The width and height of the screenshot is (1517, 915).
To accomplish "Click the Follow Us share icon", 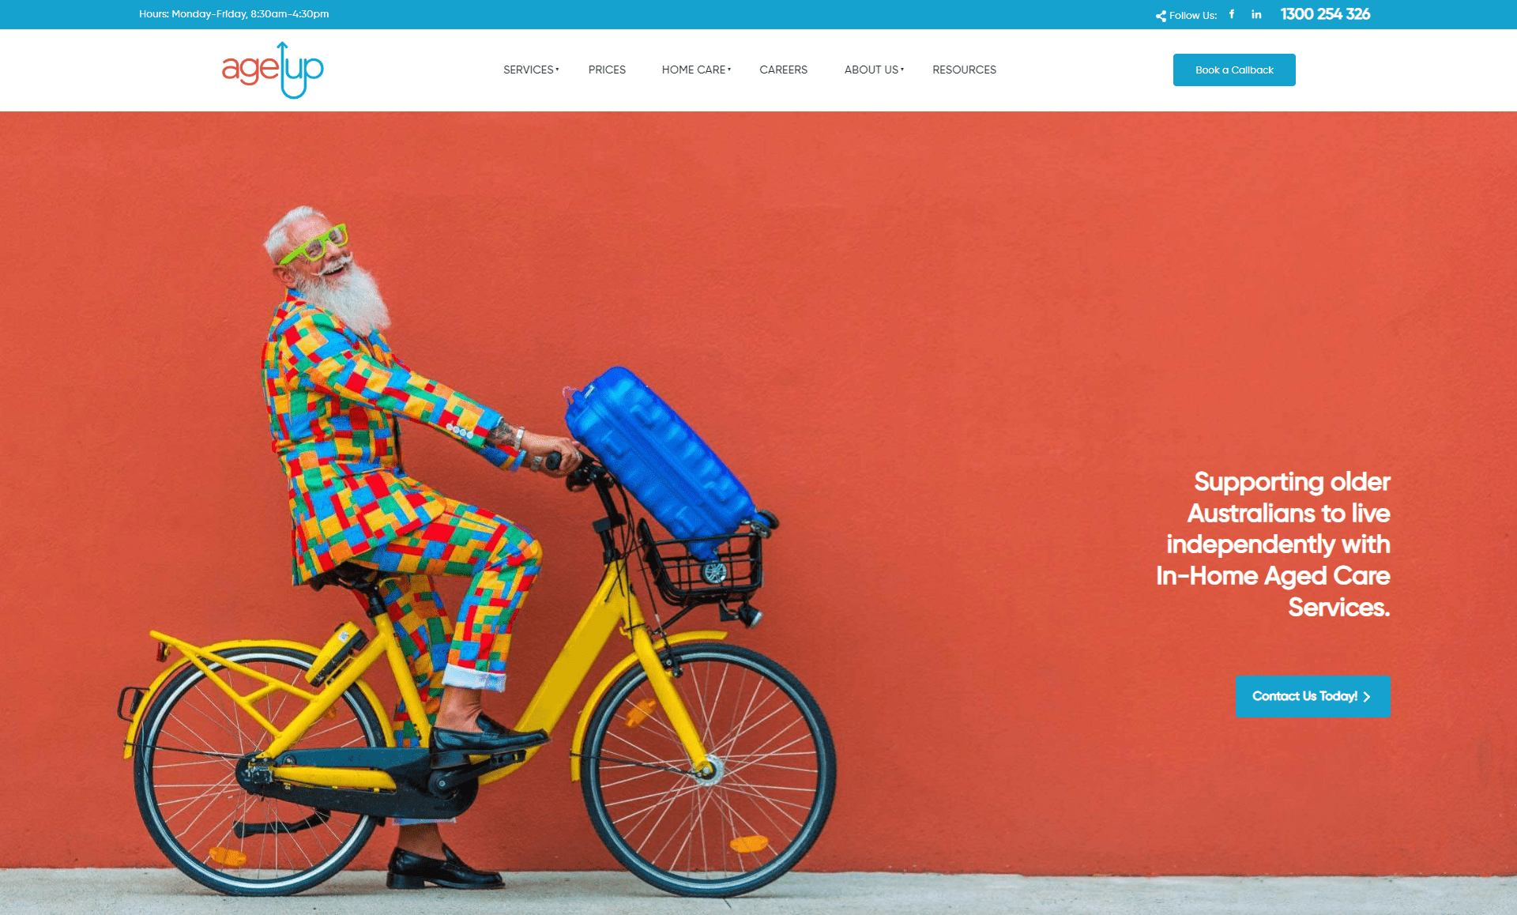I will tap(1161, 16).
